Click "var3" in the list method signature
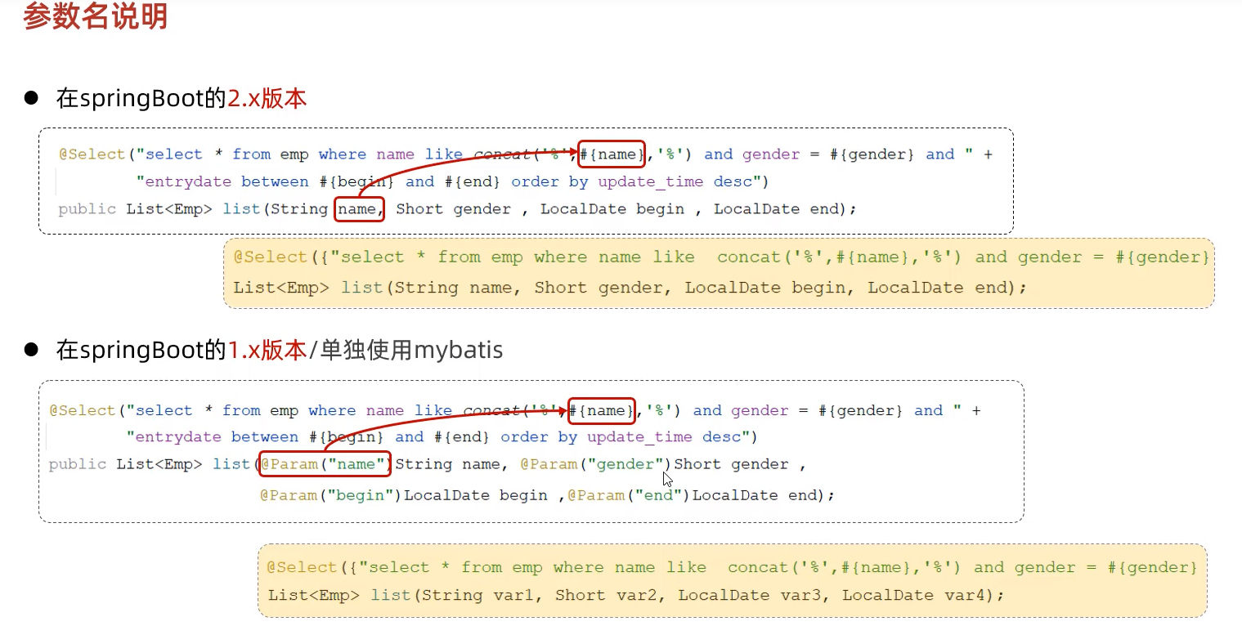Viewport: 1242px width, 626px height. (800, 595)
